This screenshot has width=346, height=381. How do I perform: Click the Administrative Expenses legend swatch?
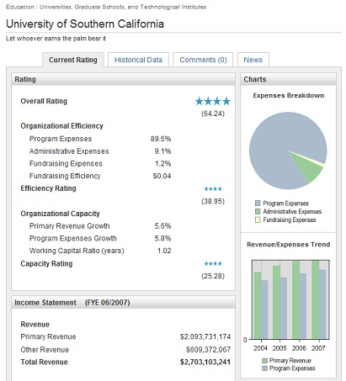pyautogui.click(x=258, y=211)
